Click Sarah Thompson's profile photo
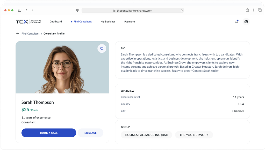 [62, 67]
